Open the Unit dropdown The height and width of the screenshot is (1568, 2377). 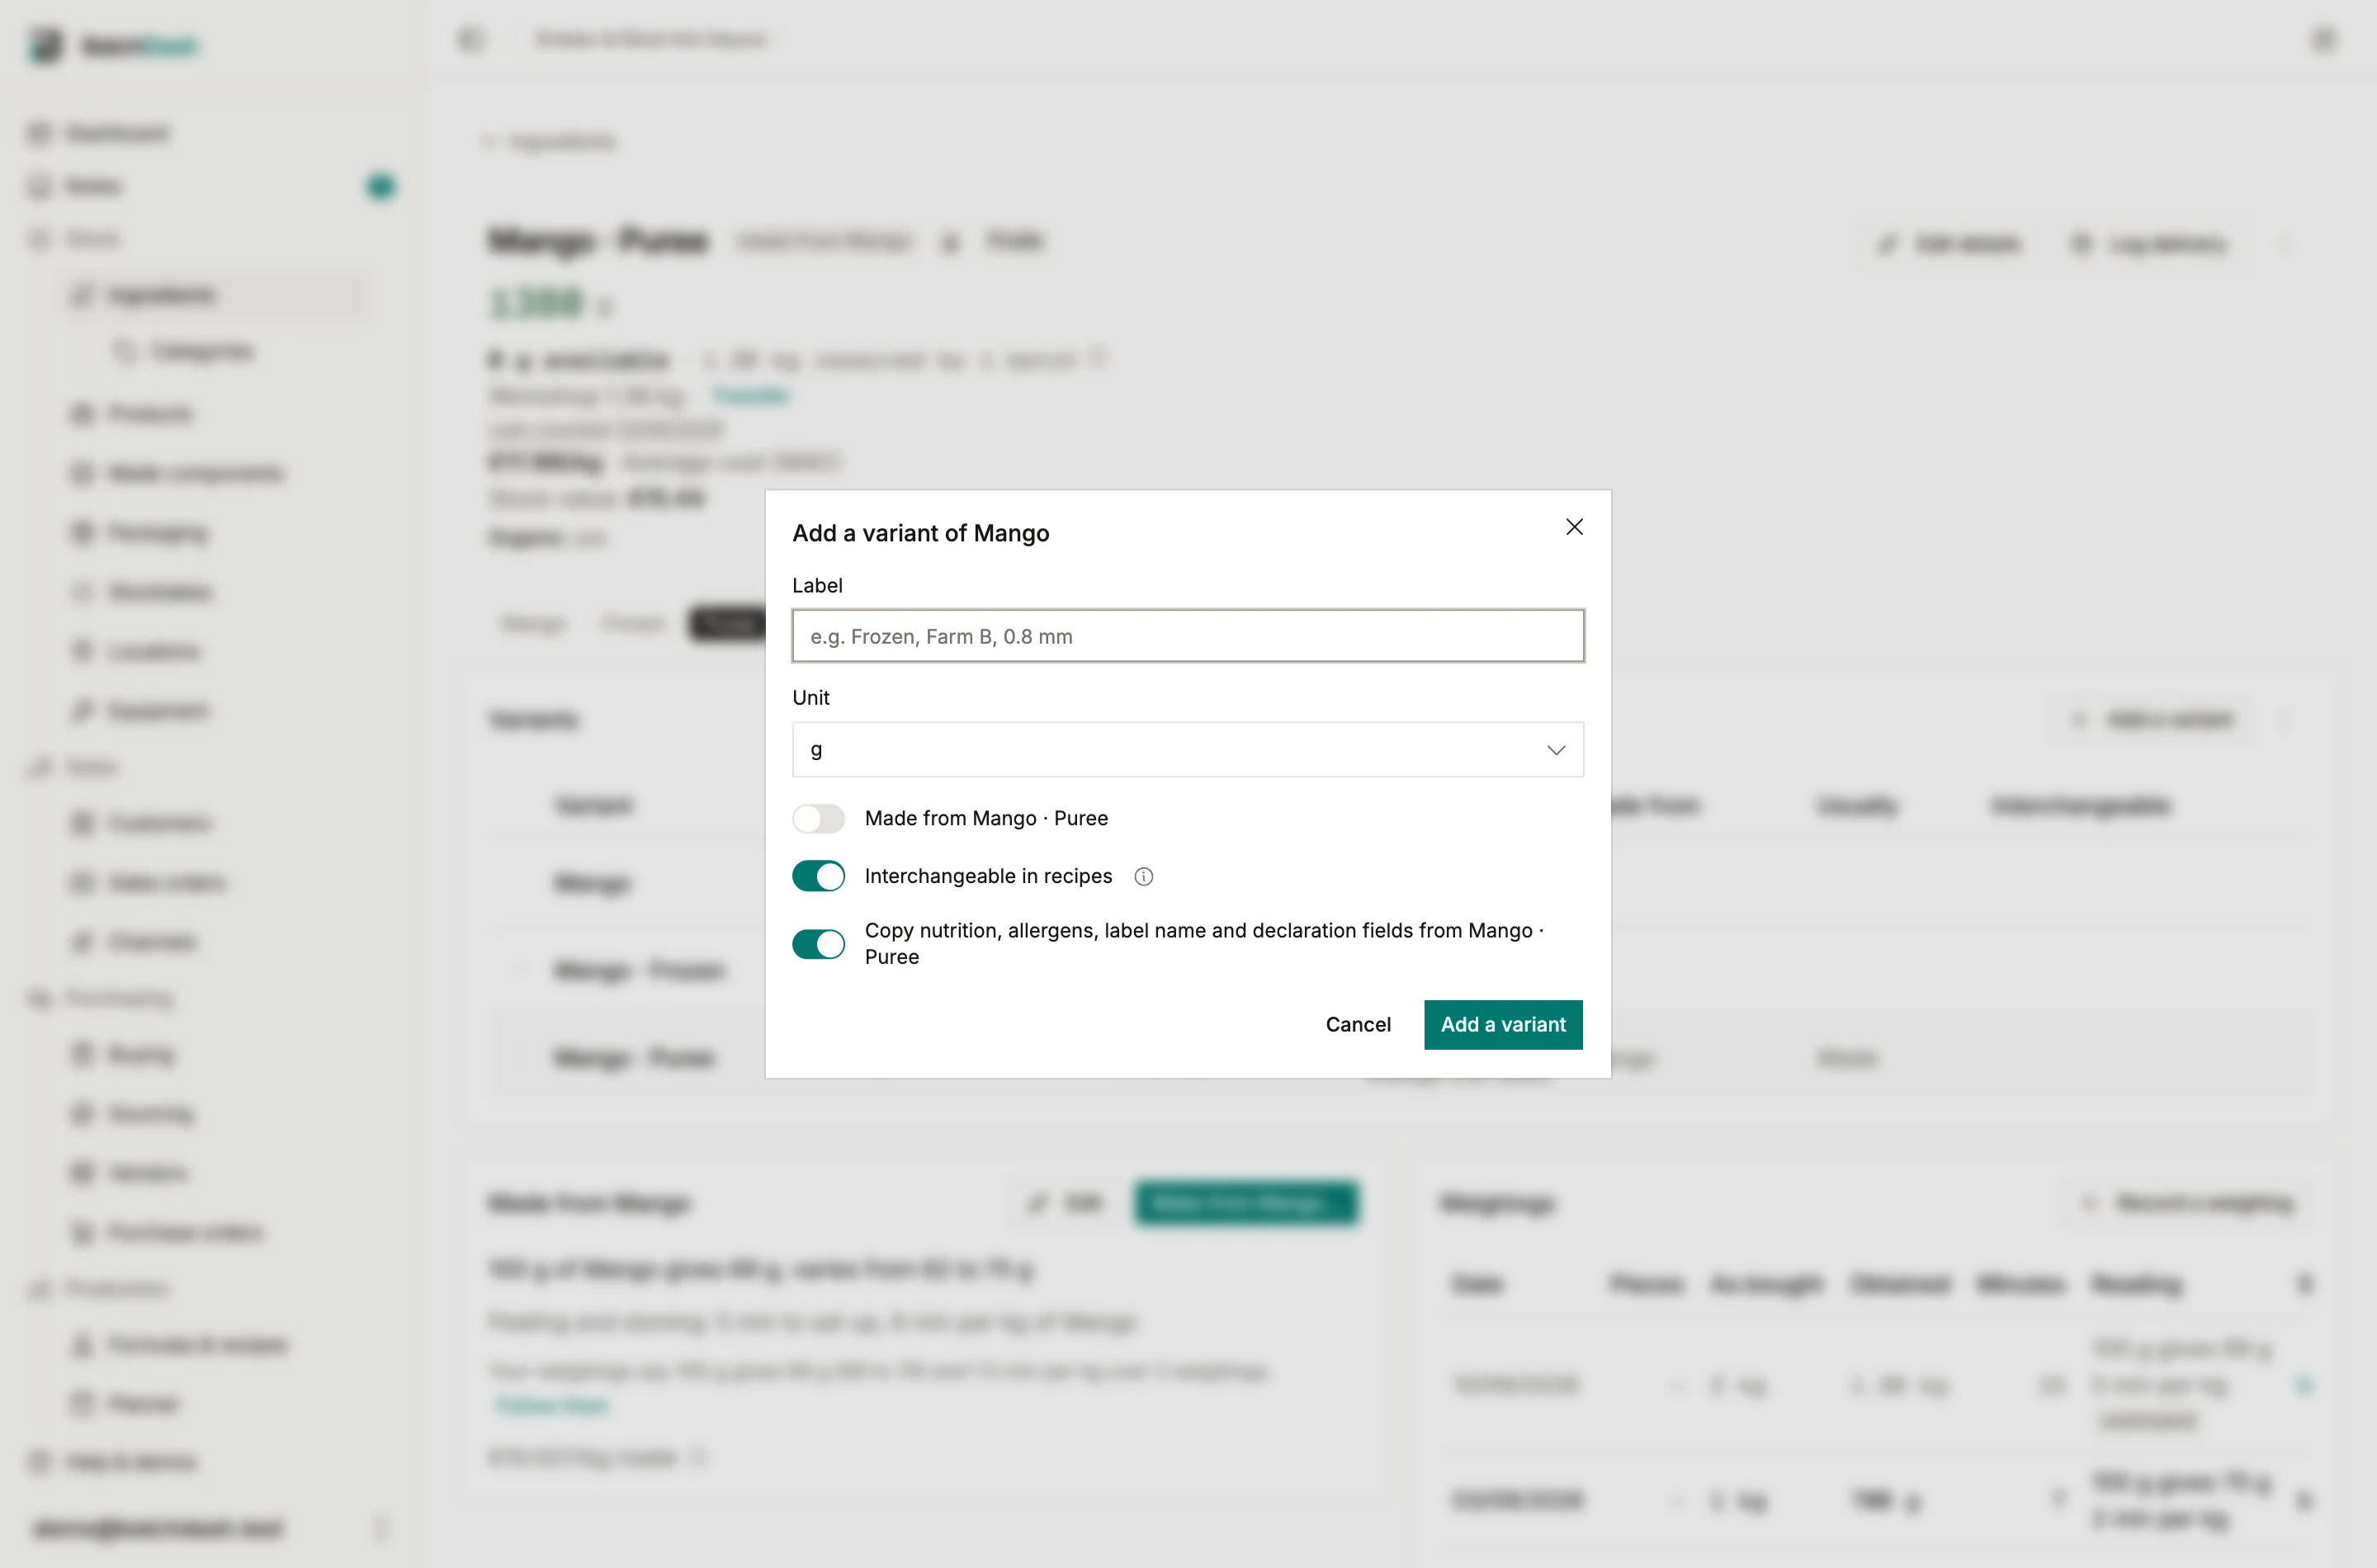(1188, 750)
